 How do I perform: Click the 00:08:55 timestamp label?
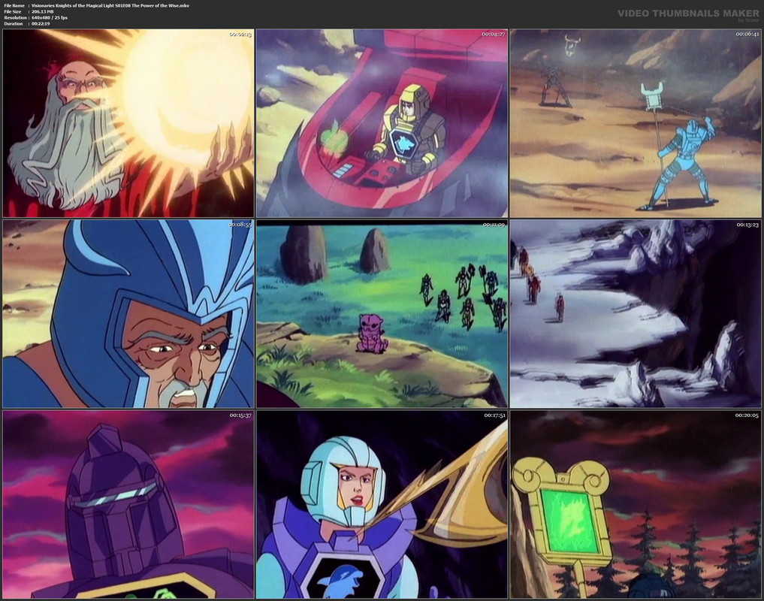pyautogui.click(x=240, y=225)
